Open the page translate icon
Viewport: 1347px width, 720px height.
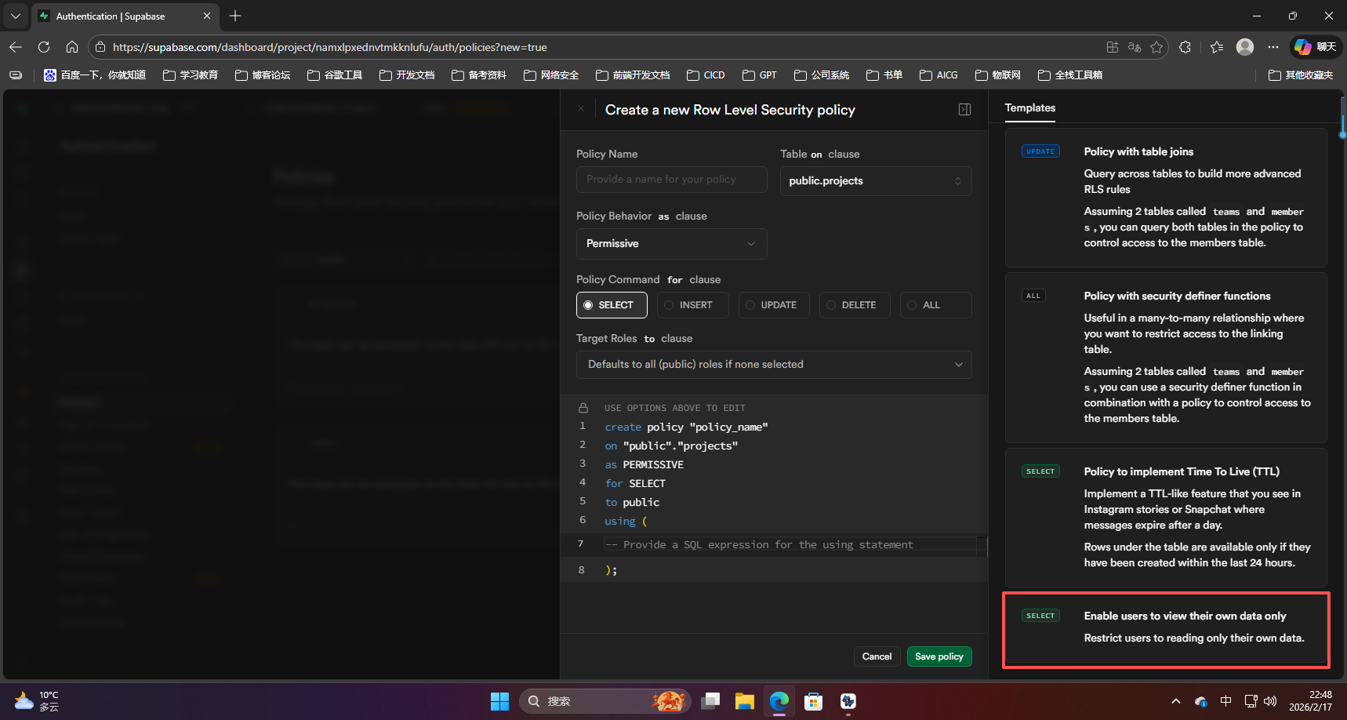click(x=1135, y=47)
